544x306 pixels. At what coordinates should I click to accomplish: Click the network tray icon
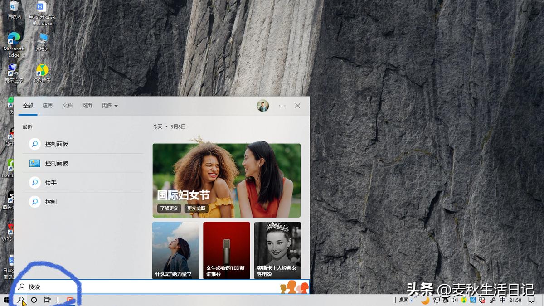[437, 300]
